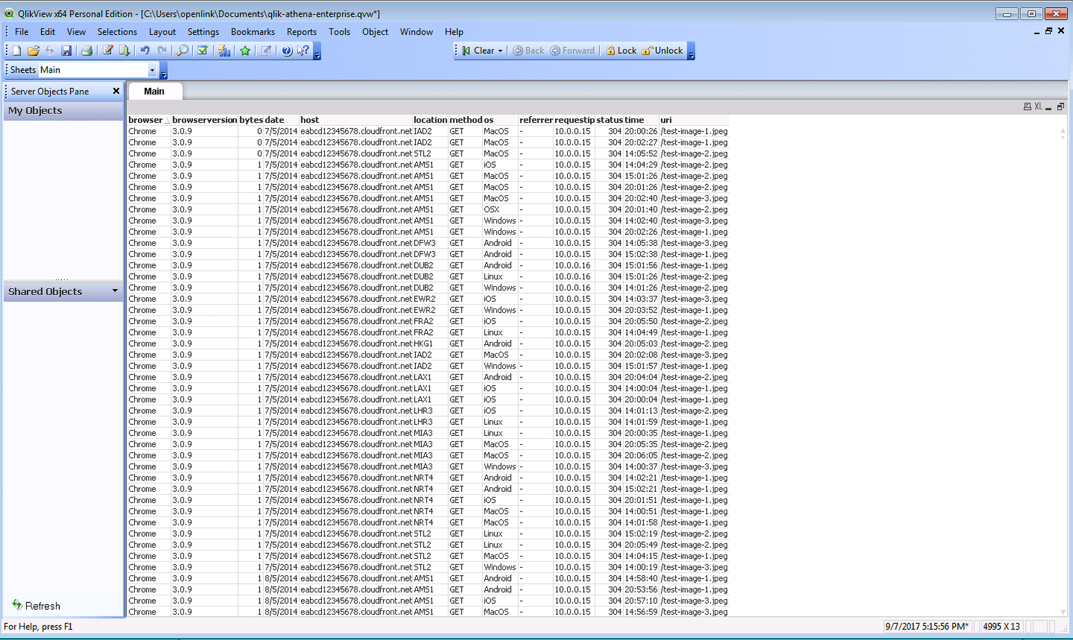1073x640 pixels.
Task: Click the grayed notes pencil icon
Action: [266, 51]
